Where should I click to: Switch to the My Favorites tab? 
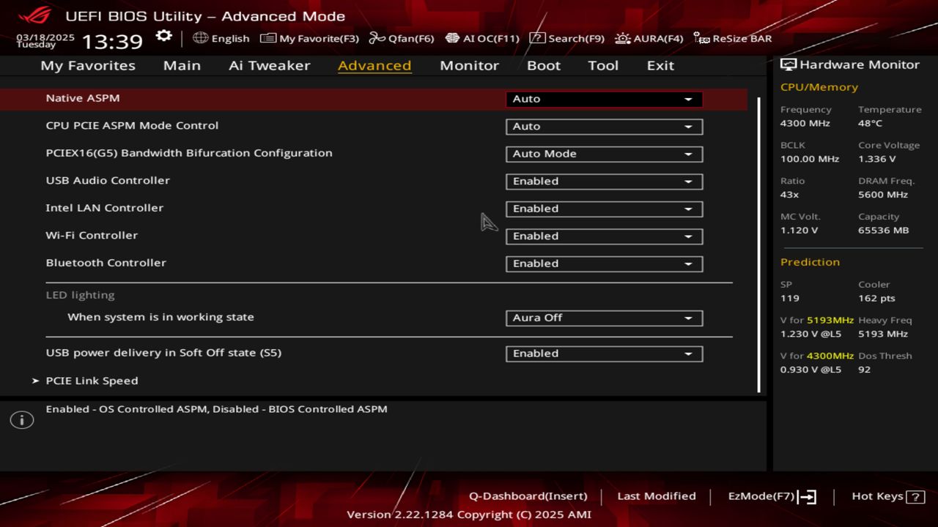coord(88,65)
